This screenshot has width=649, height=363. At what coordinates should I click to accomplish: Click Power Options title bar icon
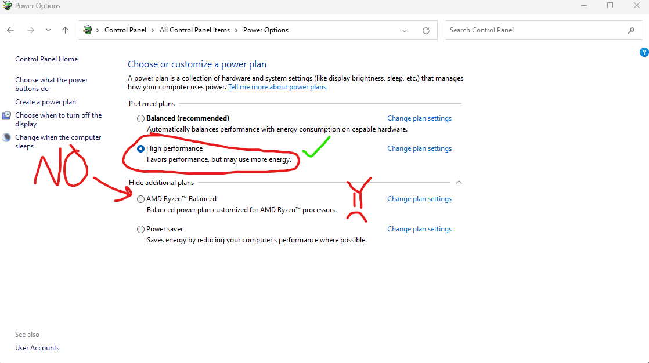pos(7,5)
